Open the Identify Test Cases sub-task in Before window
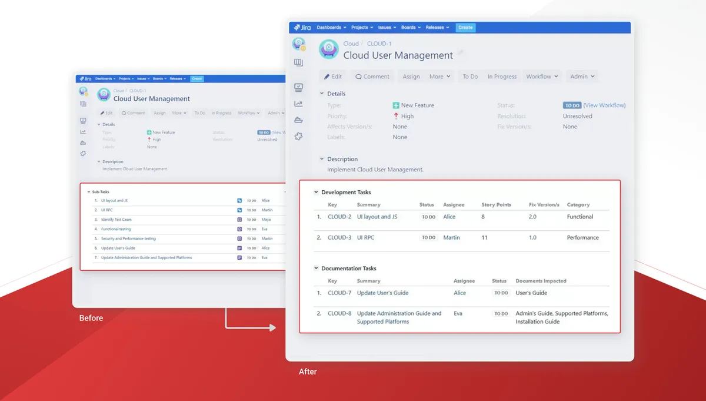The width and height of the screenshot is (706, 401). tap(116, 220)
